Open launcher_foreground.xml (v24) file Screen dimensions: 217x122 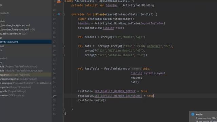(17, 29)
